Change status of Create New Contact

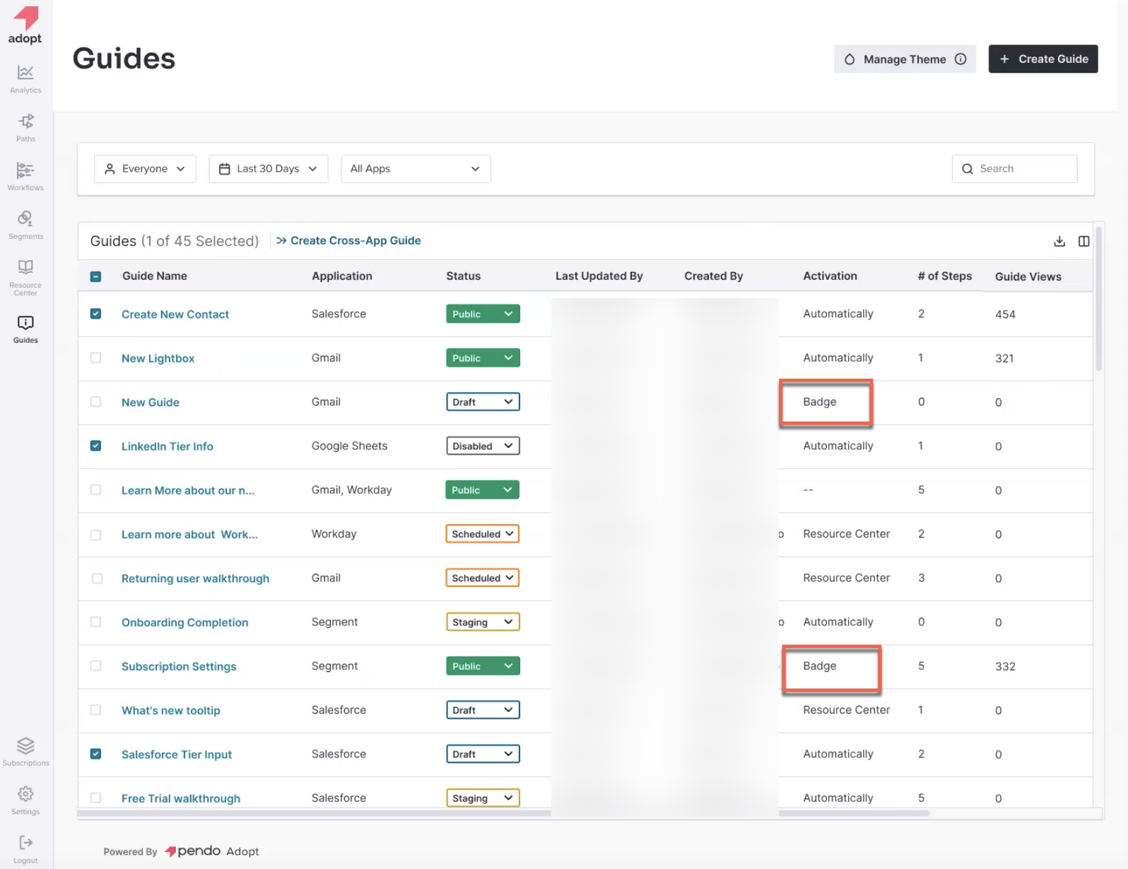[x=483, y=314]
